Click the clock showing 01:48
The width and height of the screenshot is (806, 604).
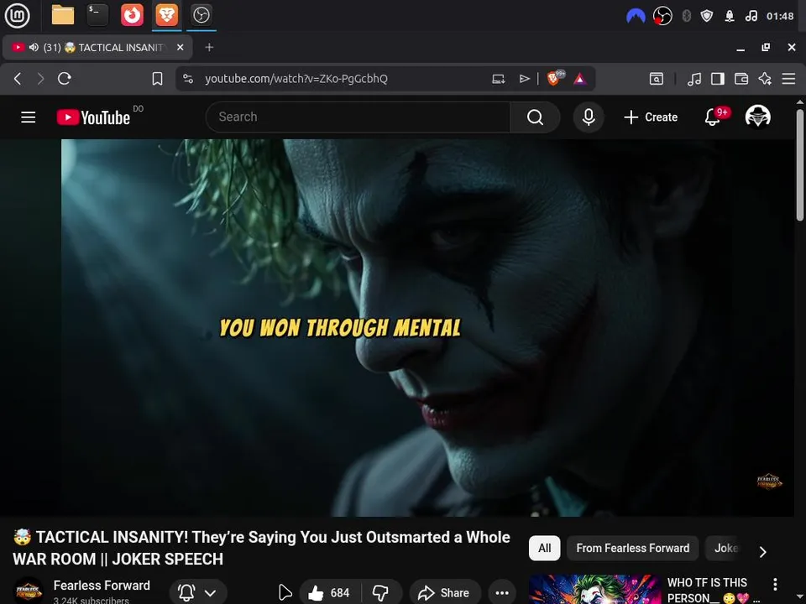point(780,17)
